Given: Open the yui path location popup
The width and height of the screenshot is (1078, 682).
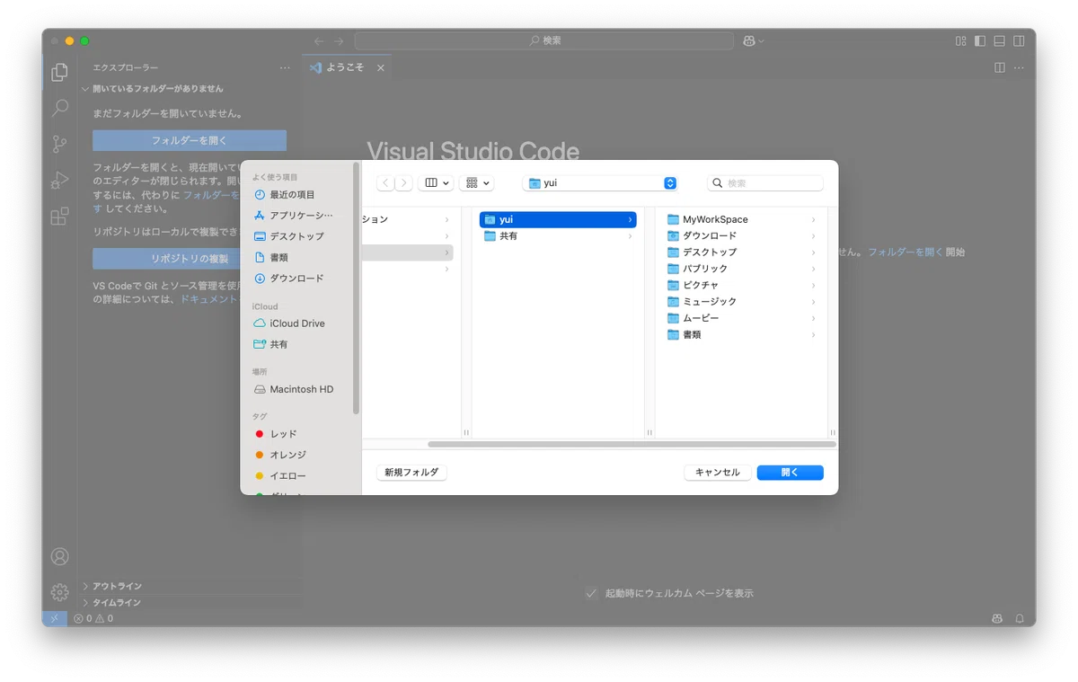Looking at the screenshot, I should [600, 182].
